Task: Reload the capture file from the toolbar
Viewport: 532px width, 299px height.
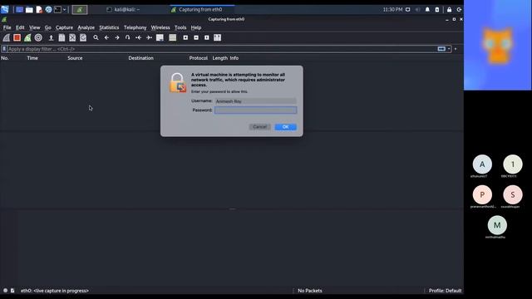Action: (x=83, y=37)
